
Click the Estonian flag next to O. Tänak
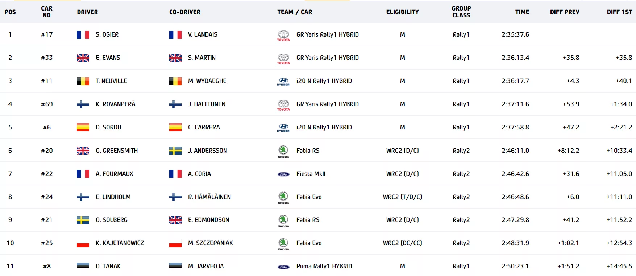tap(83, 266)
